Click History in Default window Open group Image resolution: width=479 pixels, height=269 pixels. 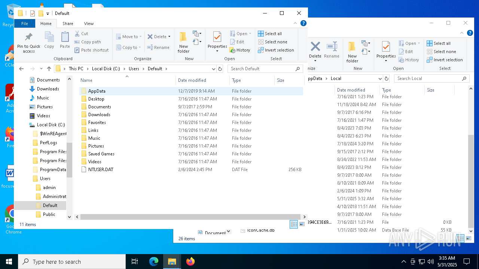point(240,50)
